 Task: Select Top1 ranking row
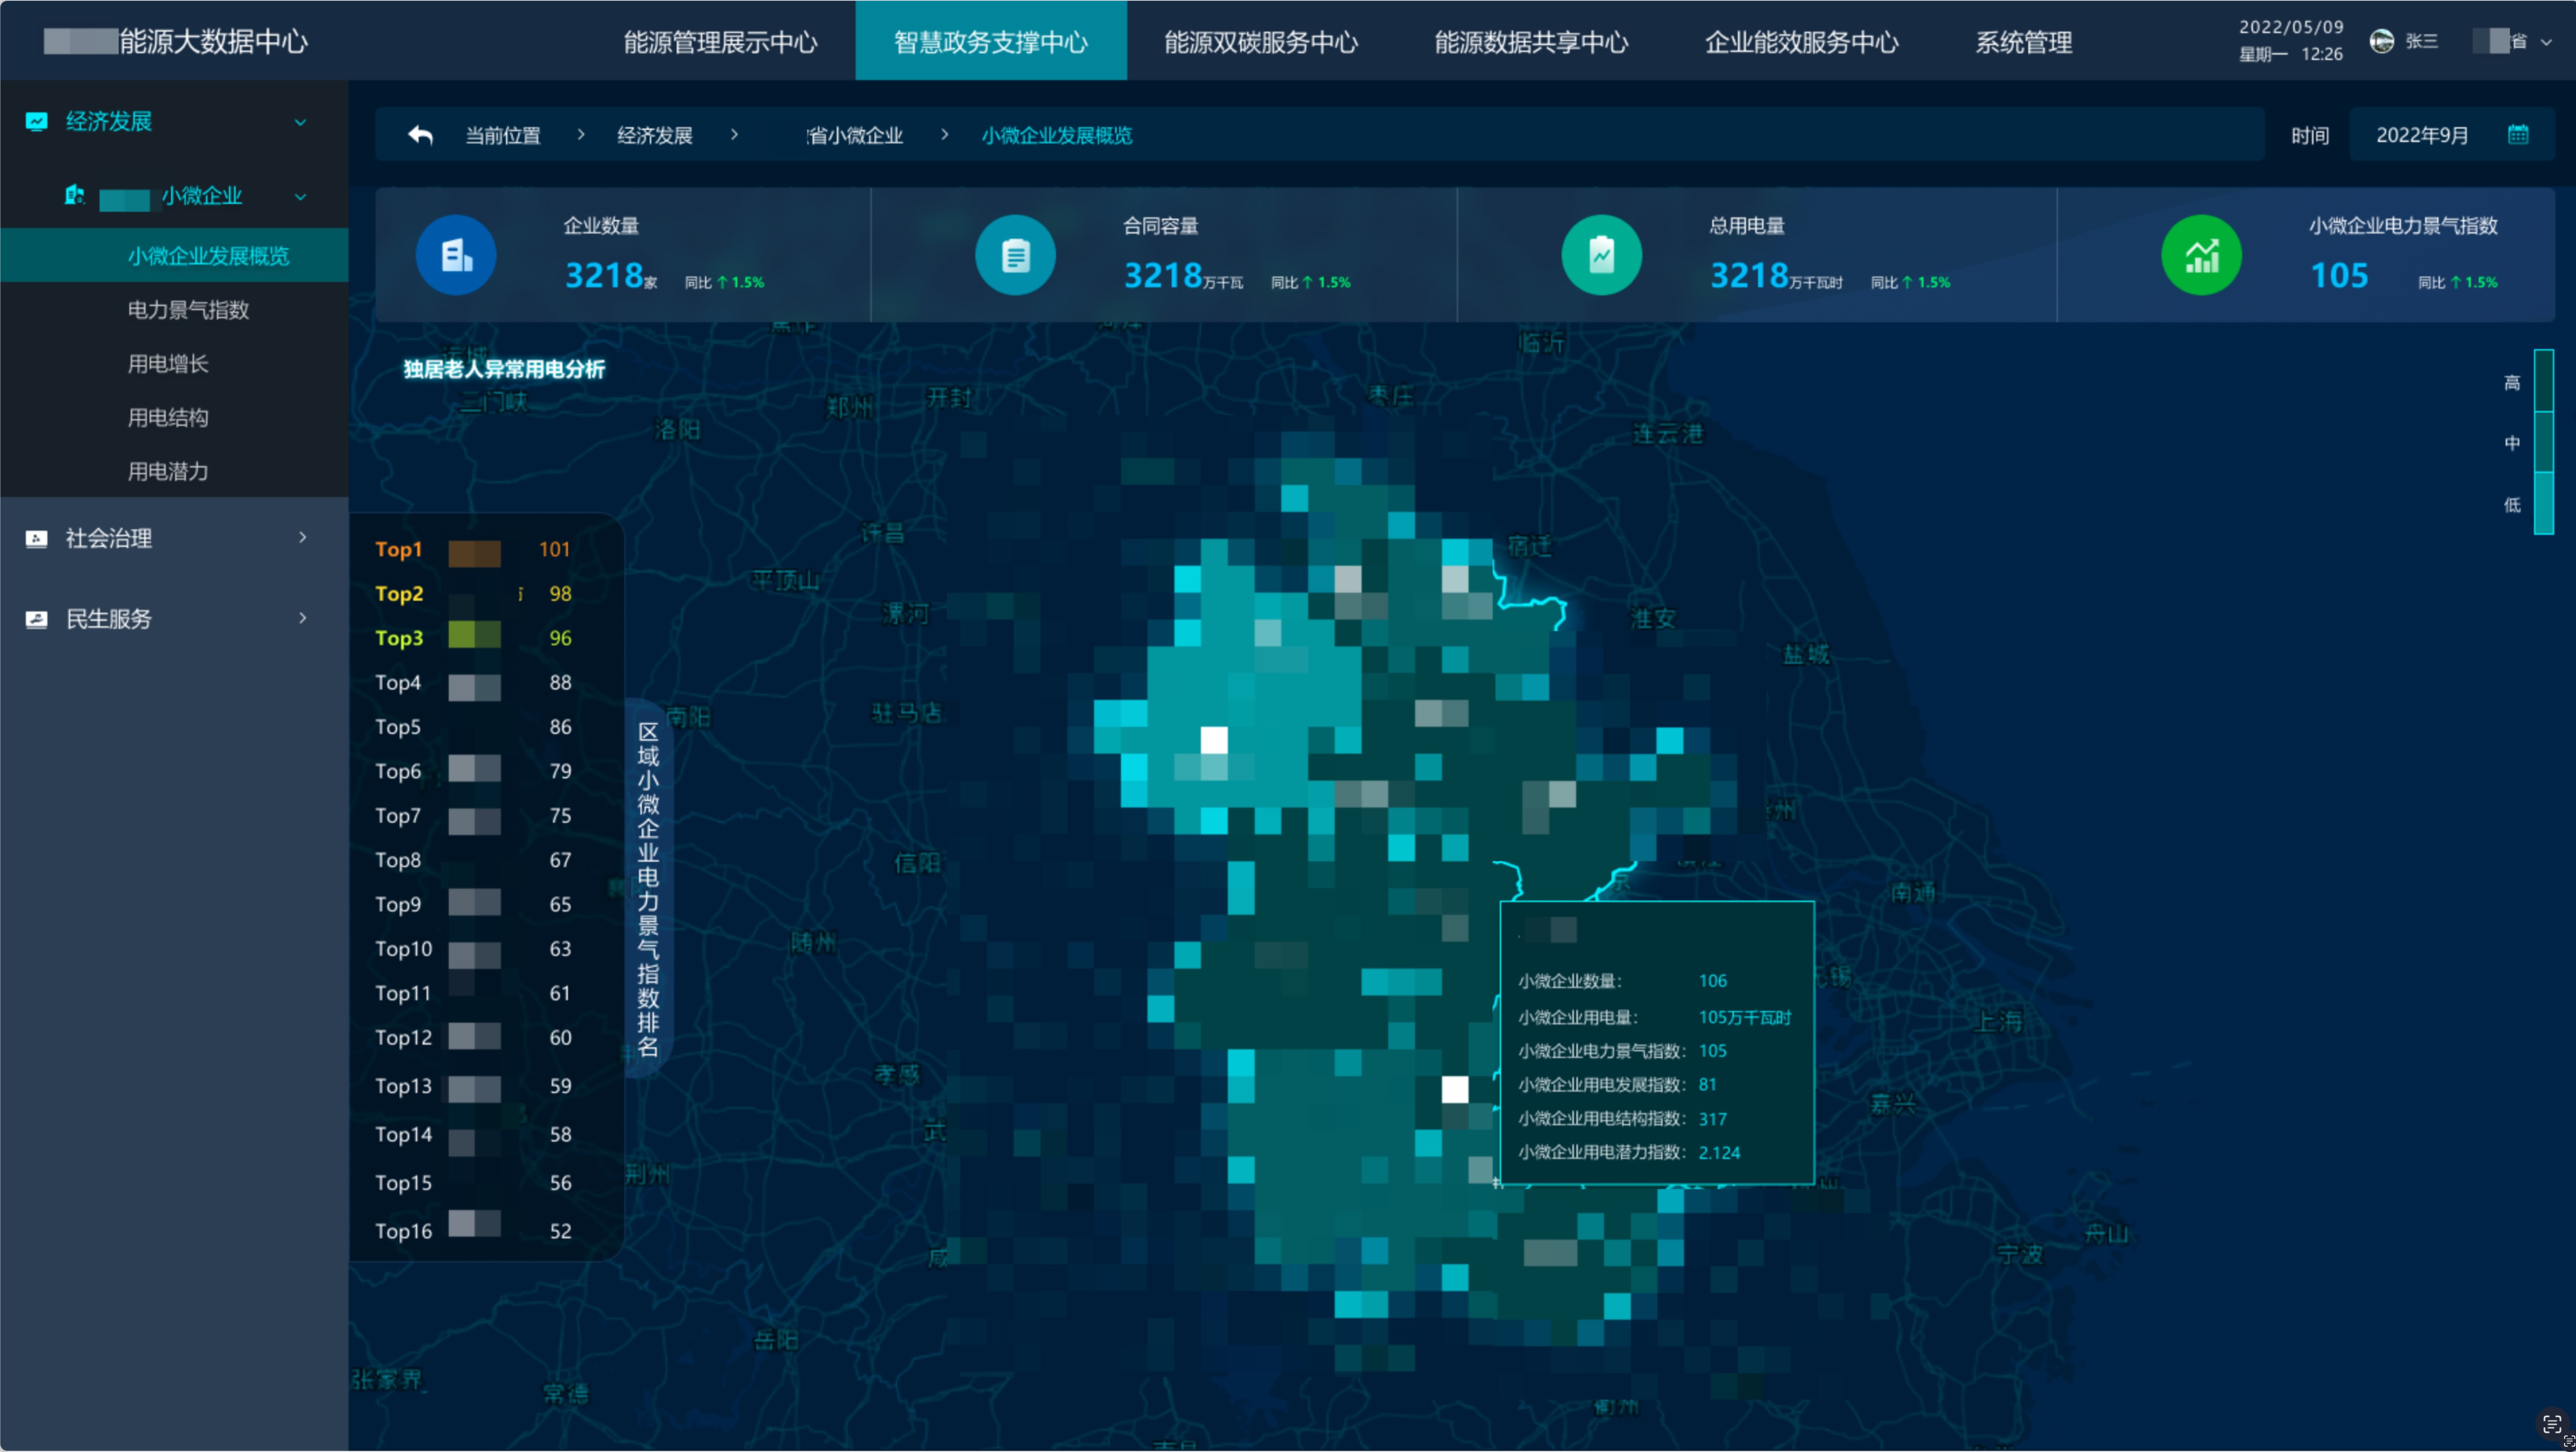473,550
